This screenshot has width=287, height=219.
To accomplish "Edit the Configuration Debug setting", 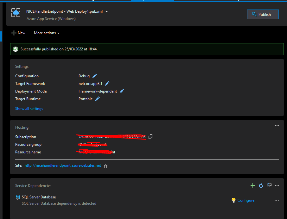I will pyautogui.click(x=95, y=76).
